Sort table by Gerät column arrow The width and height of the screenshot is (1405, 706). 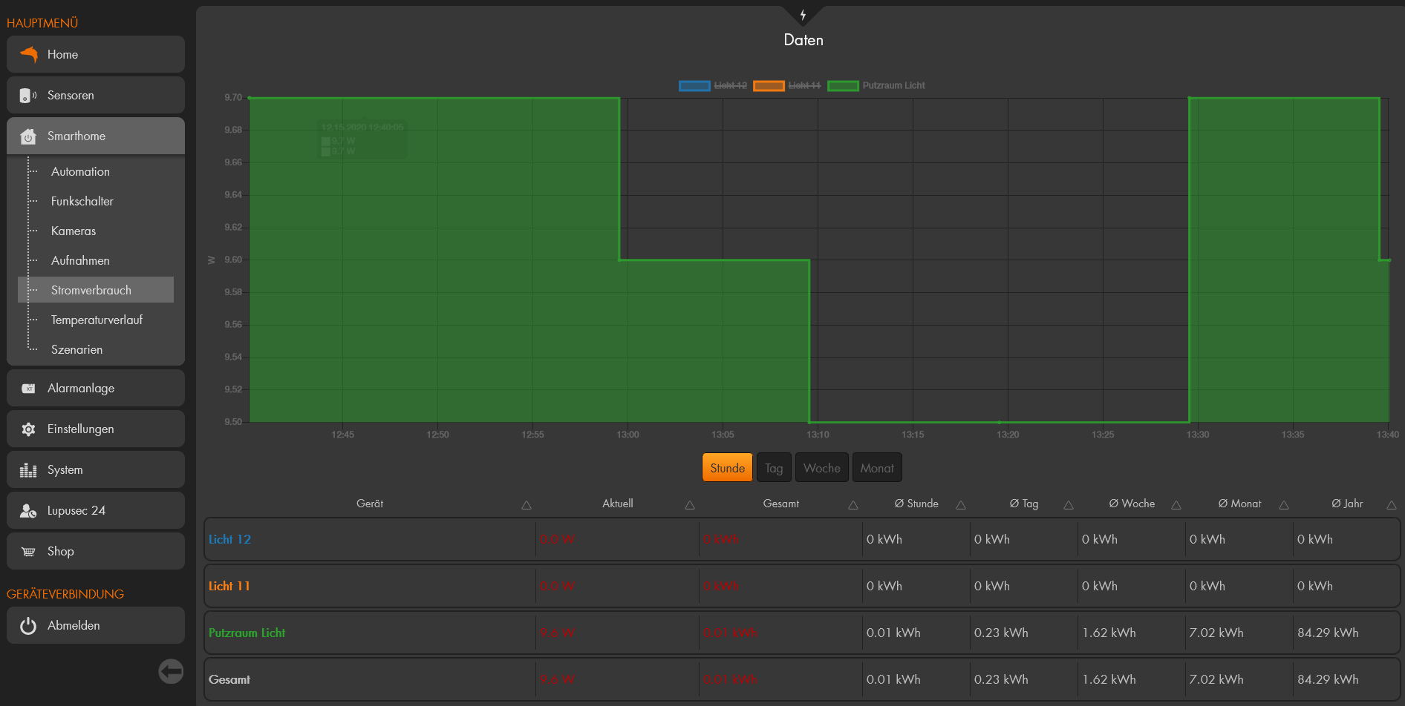click(527, 505)
